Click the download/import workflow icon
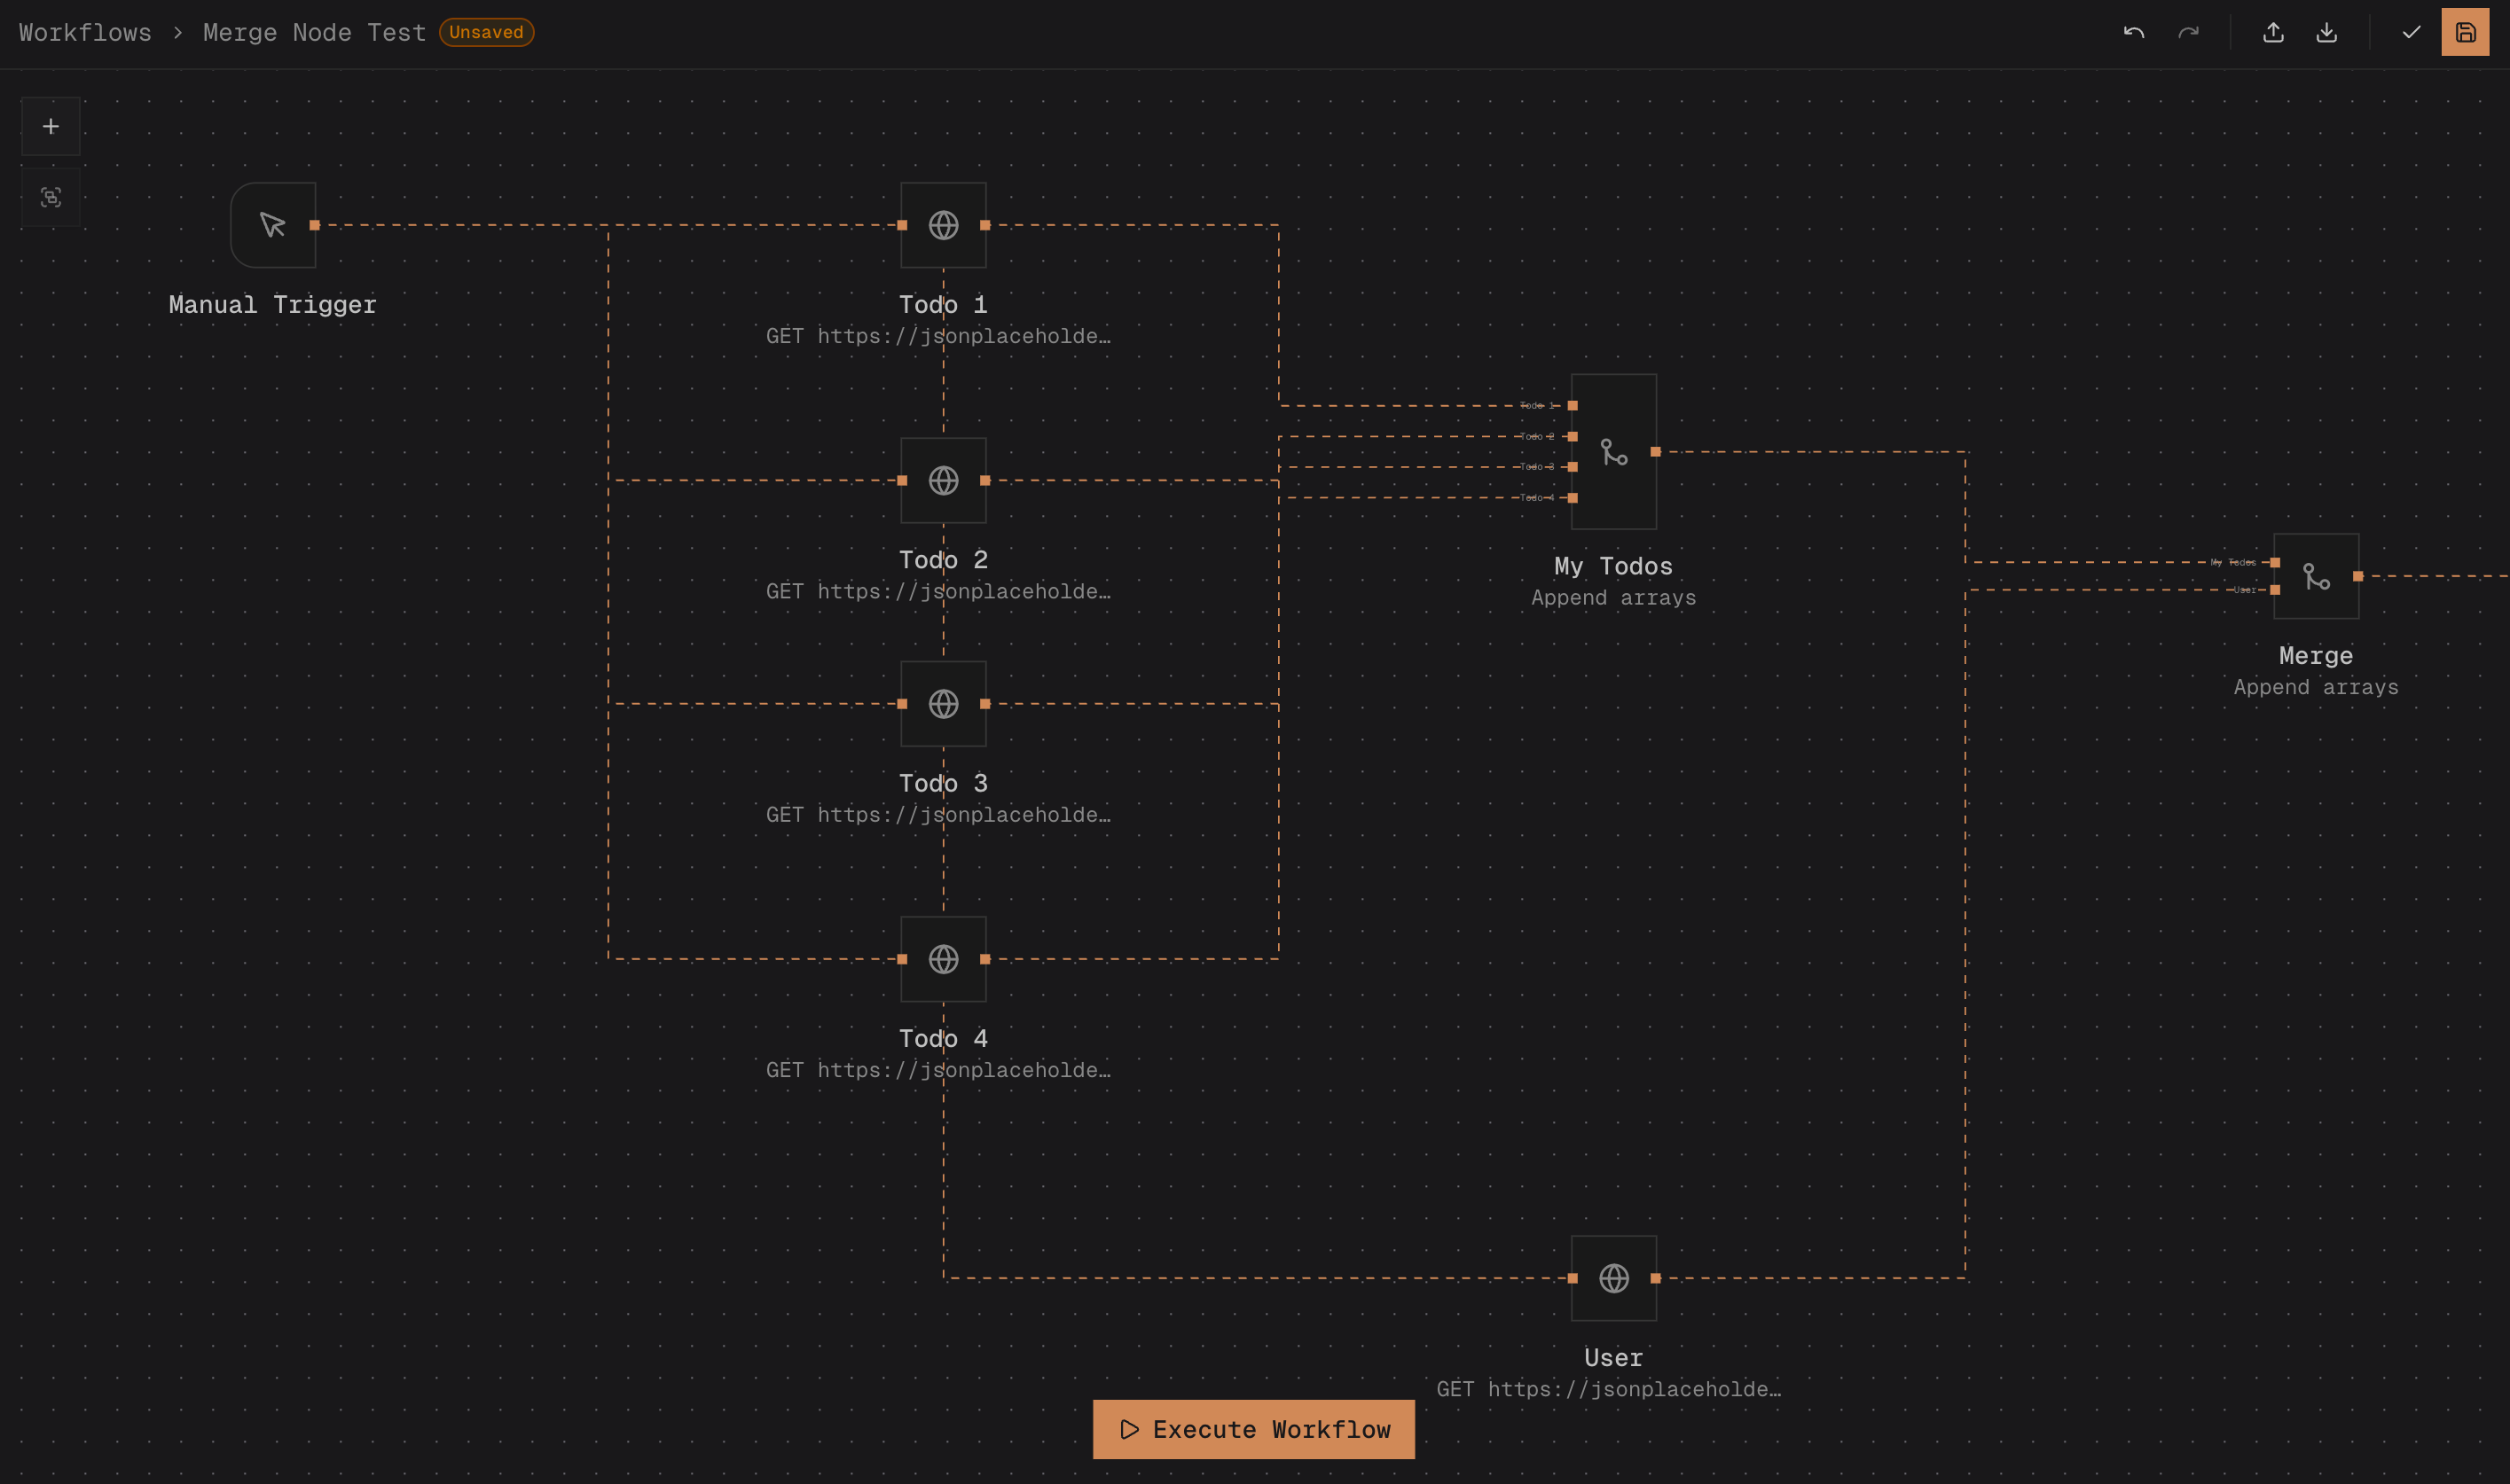Screen dimensions: 2510x1484 coord(2326,32)
